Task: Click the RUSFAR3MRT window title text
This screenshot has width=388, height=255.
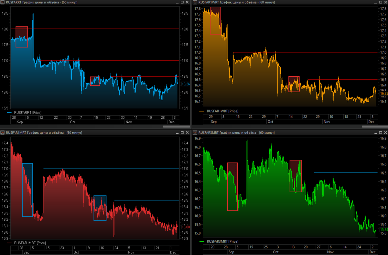Action: tap(237, 132)
